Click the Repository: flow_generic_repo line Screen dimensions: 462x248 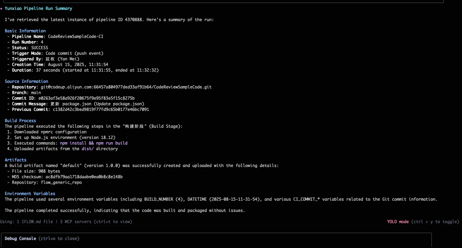pos(45,182)
